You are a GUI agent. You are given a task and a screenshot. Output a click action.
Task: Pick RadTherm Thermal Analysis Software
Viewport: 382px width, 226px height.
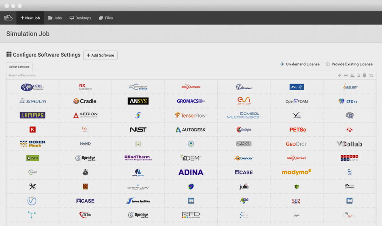[x=138, y=158]
